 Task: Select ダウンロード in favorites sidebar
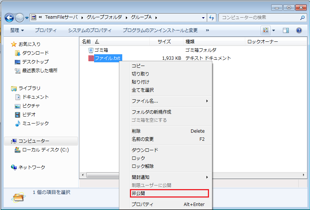tap(35, 53)
